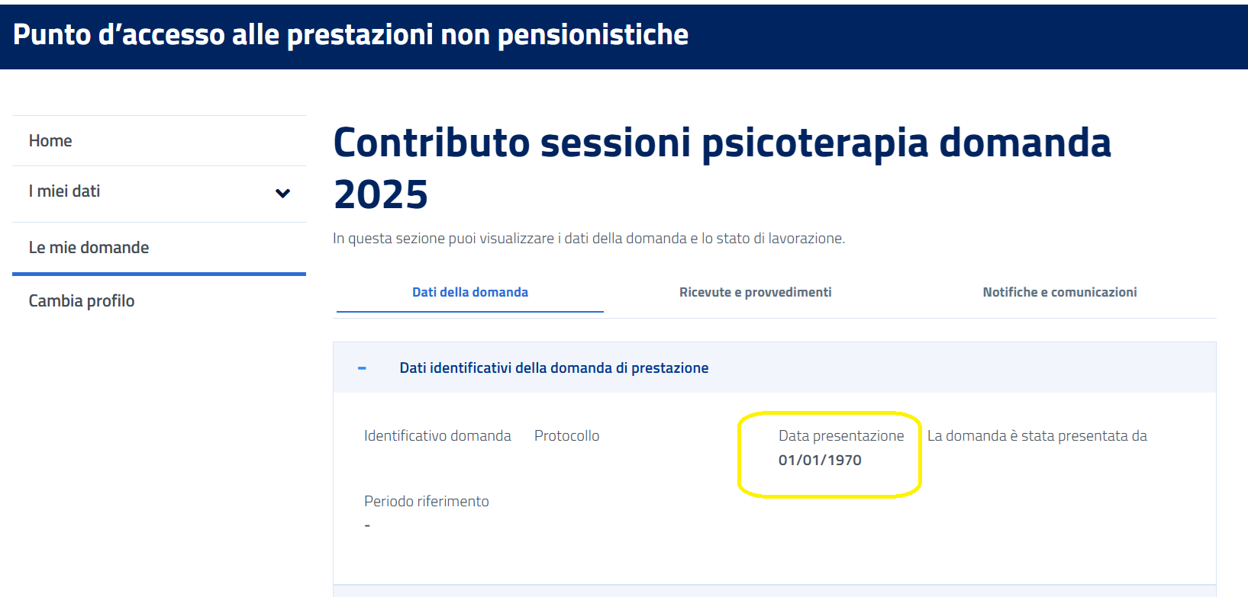The image size is (1248, 597).
Task: Toggle Dati identificativi della domanda di prestazione header
Action: pos(553,368)
